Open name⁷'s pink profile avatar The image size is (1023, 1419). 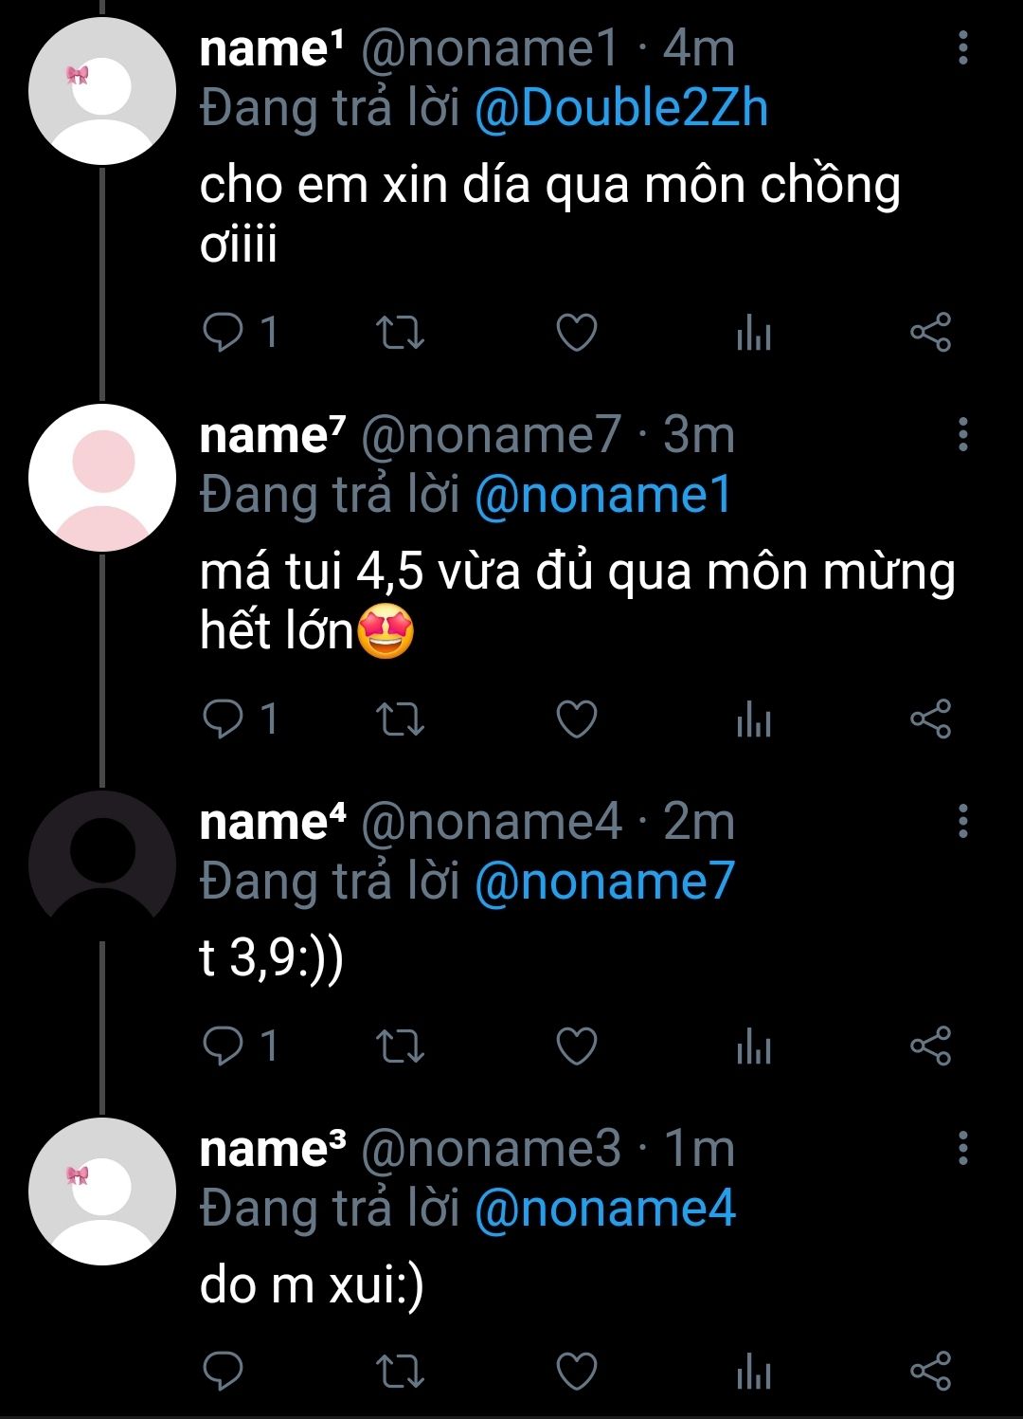click(x=101, y=479)
